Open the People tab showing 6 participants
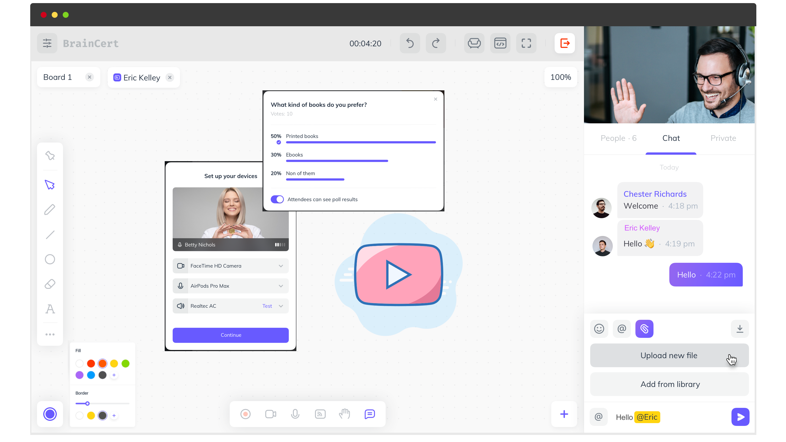 coord(618,138)
